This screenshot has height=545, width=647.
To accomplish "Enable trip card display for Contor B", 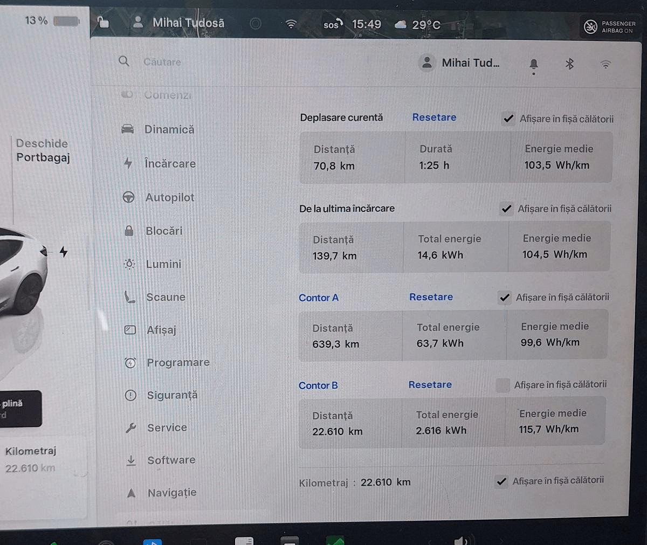I will (x=503, y=385).
